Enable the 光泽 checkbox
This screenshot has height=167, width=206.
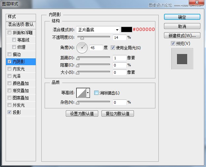(x=9, y=76)
